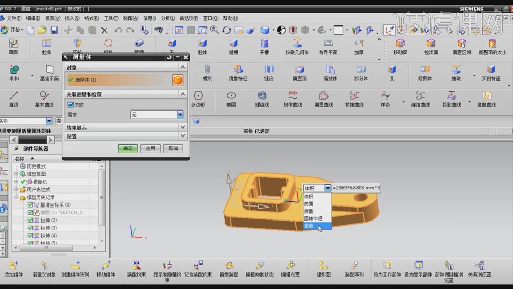Click the 腔体 pocket feature icon
The height and width of the screenshot is (289, 513).
tap(203, 47)
